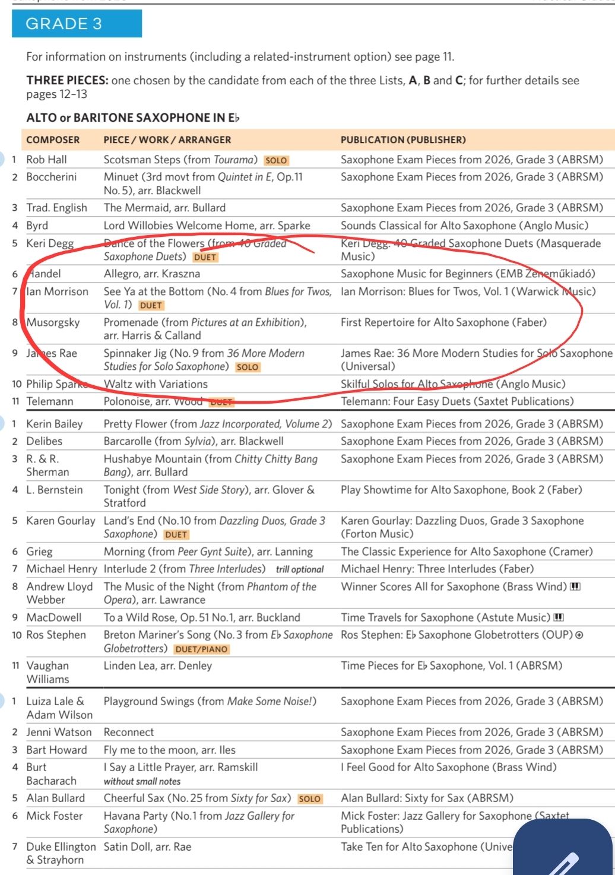The height and width of the screenshot is (875, 615).
Task: Select Playground Swings piece title
Action: click(210, 701)
